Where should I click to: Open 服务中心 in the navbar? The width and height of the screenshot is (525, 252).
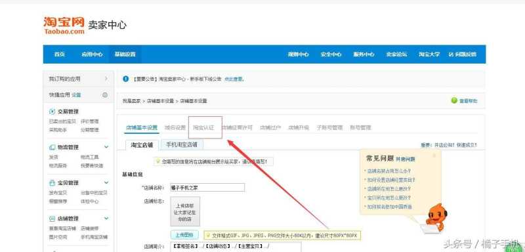click(364, 54)
